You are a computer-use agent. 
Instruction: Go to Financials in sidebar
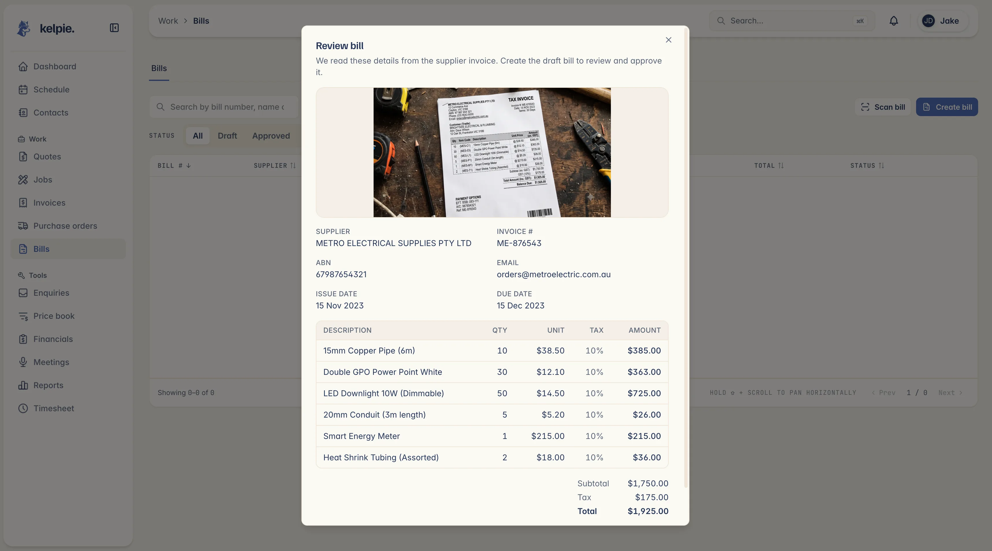(68, 339)
